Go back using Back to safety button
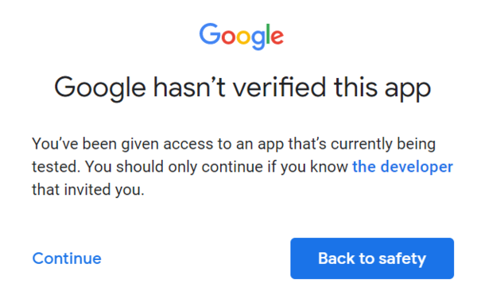Viewport: 477px width, 299px height. point(372,258)
